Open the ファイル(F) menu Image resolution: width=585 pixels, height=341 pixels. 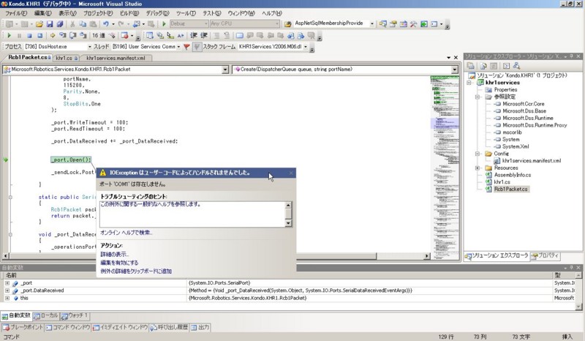[x=15, y=13]
